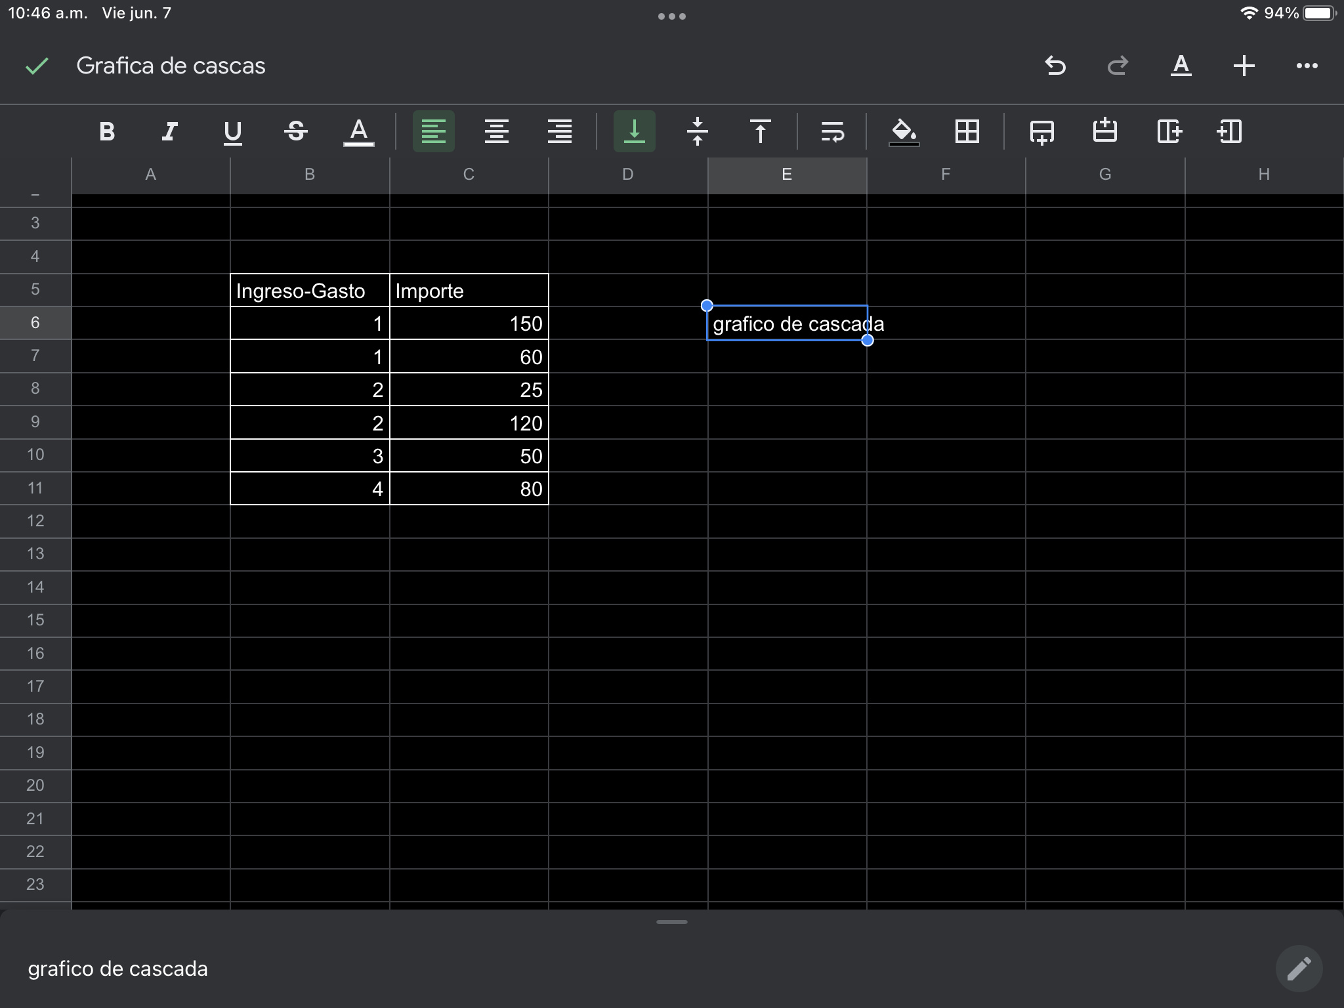Open the text format panel in header
This screenshot has height=1008, width=1344.
pyautogui.click(x=1181, y=66)
